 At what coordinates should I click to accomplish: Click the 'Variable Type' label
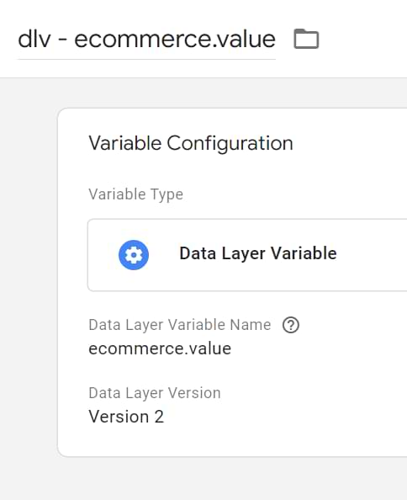click(x=136, y=194)
